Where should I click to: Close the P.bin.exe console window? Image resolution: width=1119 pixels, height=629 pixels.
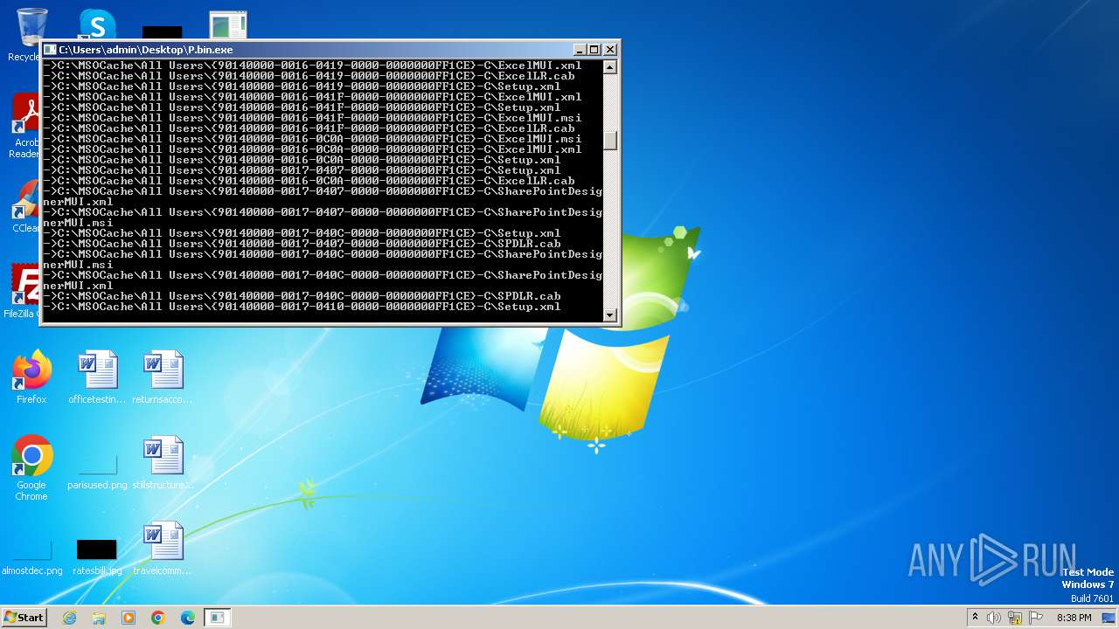610,50
